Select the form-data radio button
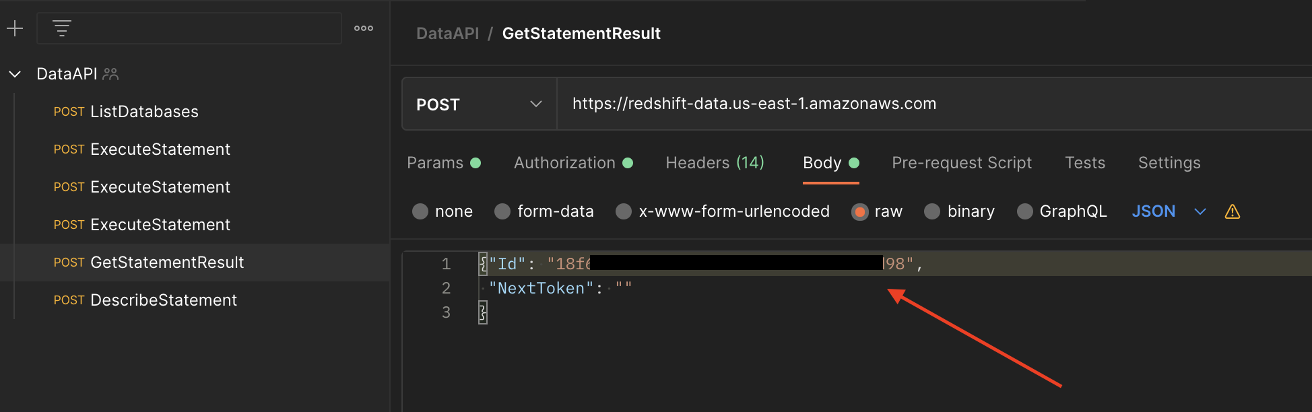The height and width of the screenshot is (412, 1312). [502, 211]
